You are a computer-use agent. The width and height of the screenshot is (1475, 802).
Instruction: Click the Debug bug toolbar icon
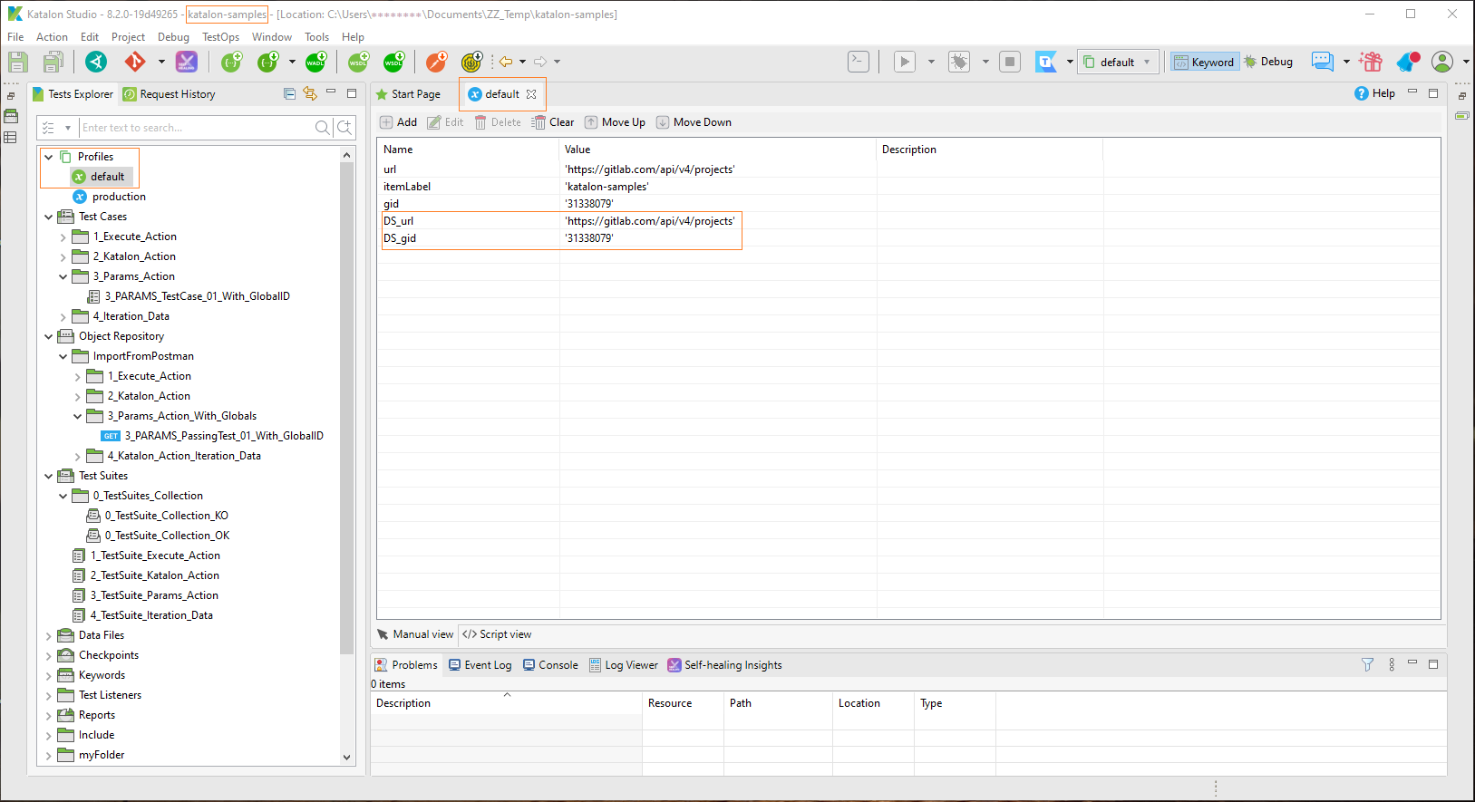click(958, 62)
